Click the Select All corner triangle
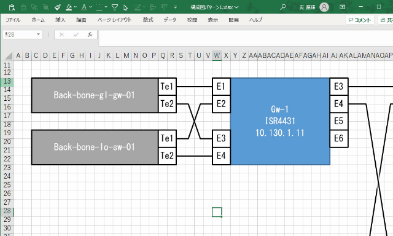The height and width of the screenshot is (236, 393). pyautogui.click(x=9, y=55)
